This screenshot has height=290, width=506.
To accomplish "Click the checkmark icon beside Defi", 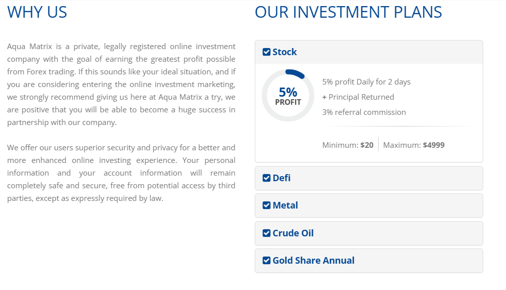I will pos(266,178).
